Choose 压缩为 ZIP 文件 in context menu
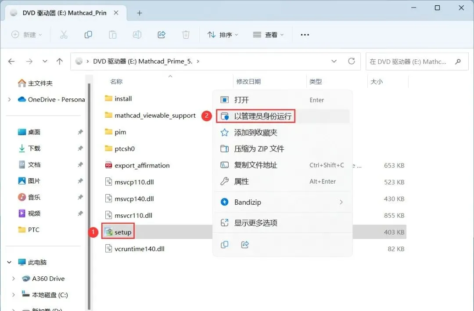Screen dimensions: 474x311 (x=283, y=149)
